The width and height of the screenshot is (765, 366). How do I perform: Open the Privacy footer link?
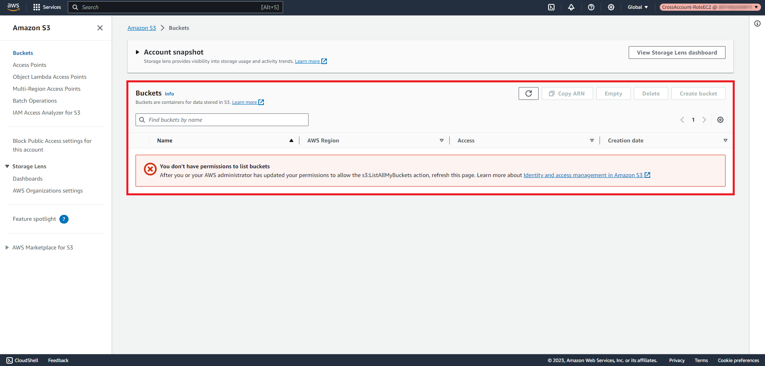(x=677, y=360)
